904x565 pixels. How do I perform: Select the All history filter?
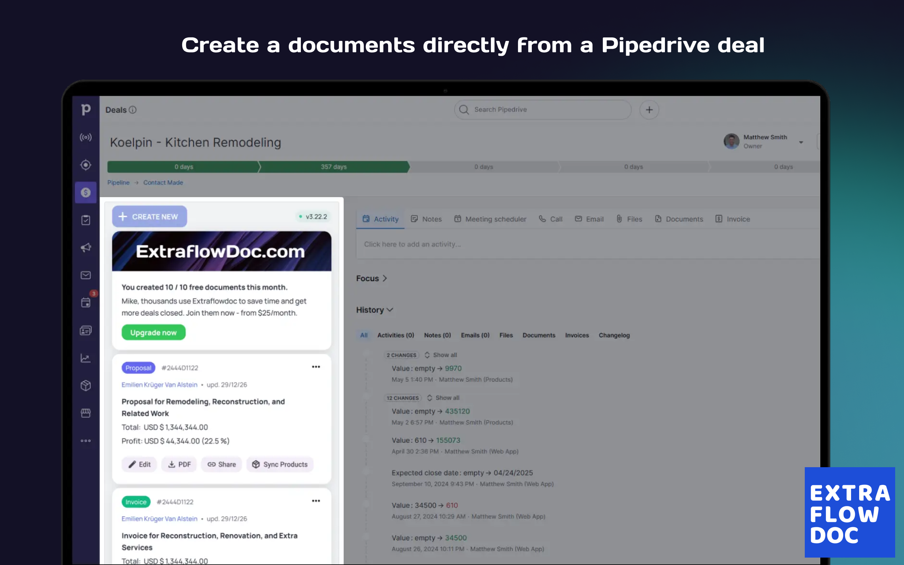[364, 335]
